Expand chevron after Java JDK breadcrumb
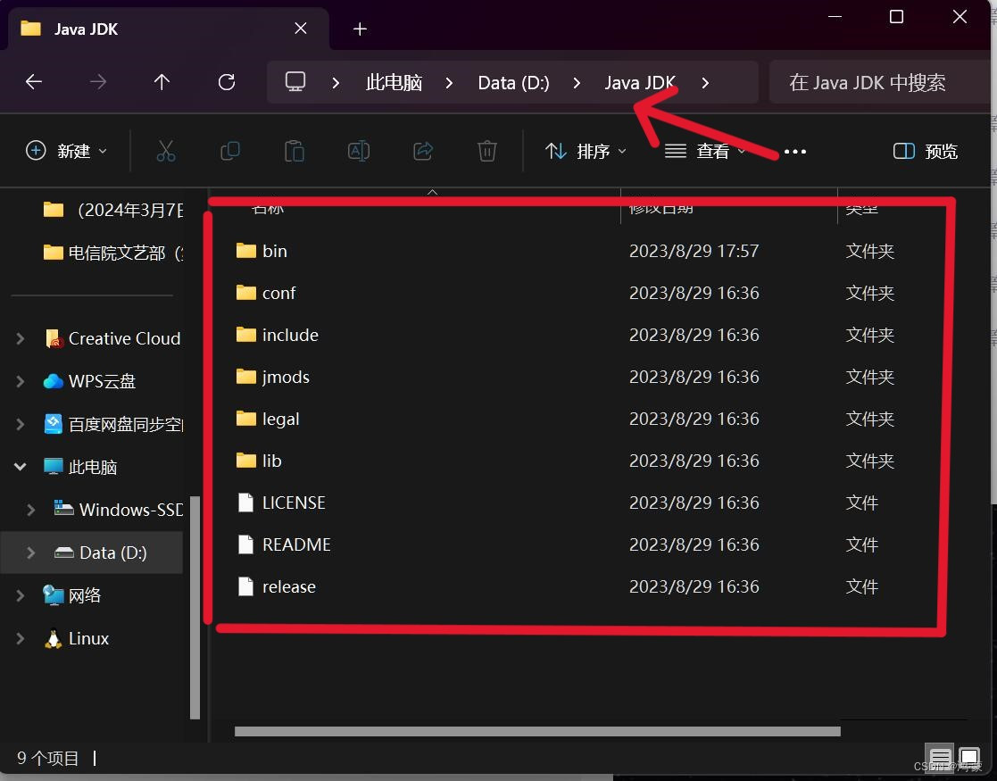The width and height of the screenshot is (997, 781). click(x=704, y=83)
